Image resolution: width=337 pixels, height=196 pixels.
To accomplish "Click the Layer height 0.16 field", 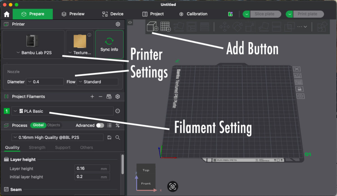I will [x=92, y=168].
